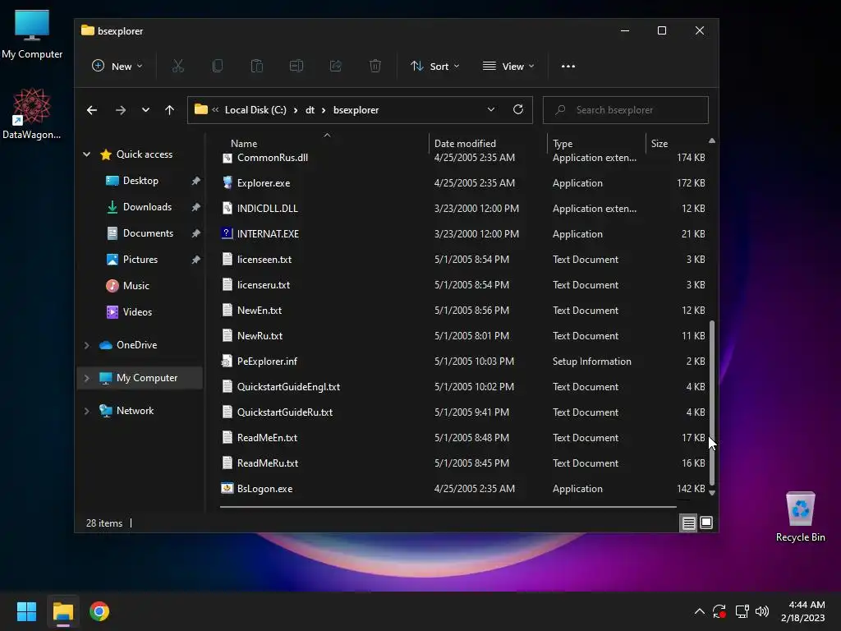The height and width of the screenshot is (631, 841).
Task: Select the PeExplorer.inf file icon
Action: tap(227, 362)
